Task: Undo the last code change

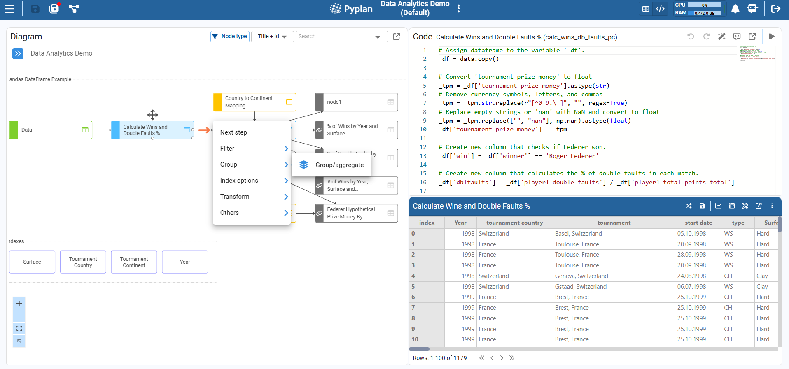Action: (x=691, y=37)
